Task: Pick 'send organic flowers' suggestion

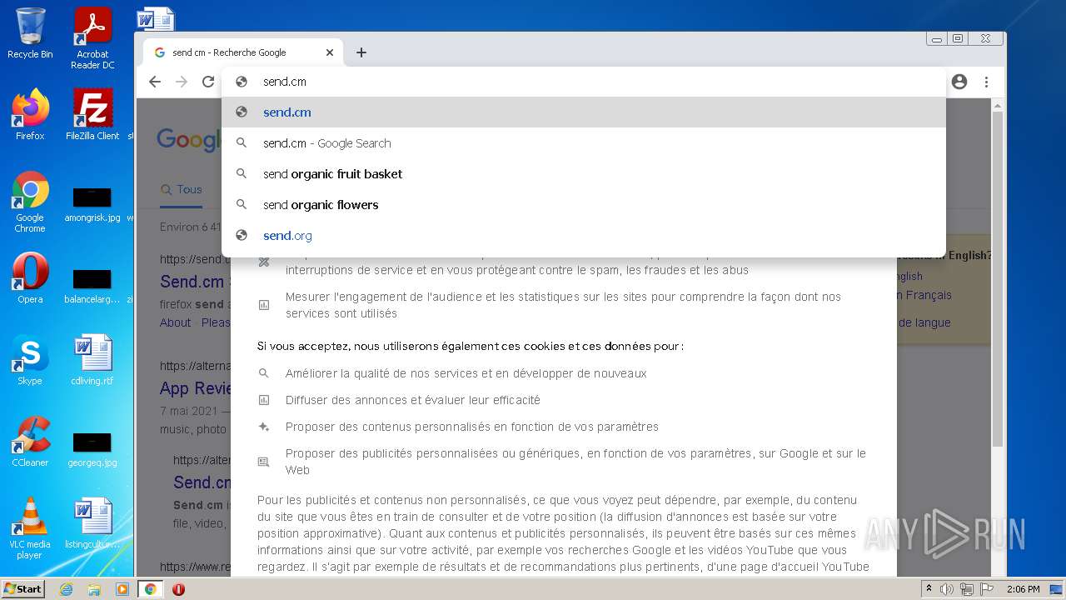Action: tap(583, 205)
